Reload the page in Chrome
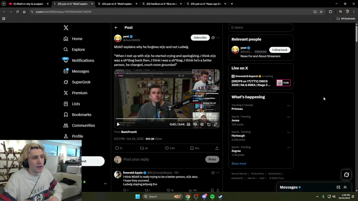 coord(17,12)
